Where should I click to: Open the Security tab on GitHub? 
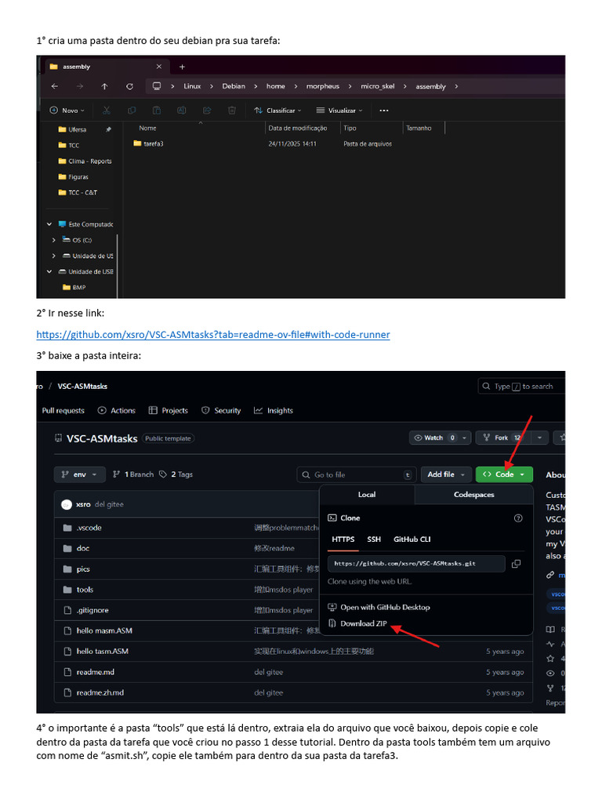pos(221,411)
